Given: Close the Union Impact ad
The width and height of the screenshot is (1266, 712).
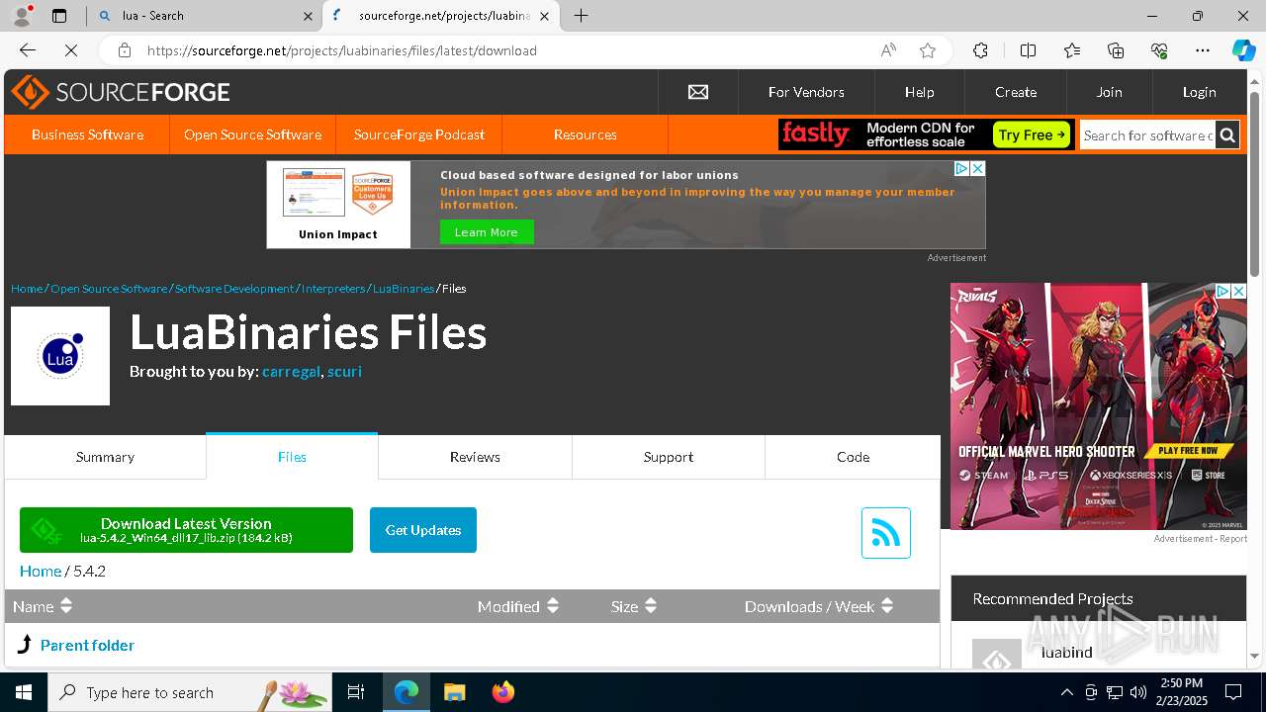Looking at the screenshot, I should [x=977, y=169].
